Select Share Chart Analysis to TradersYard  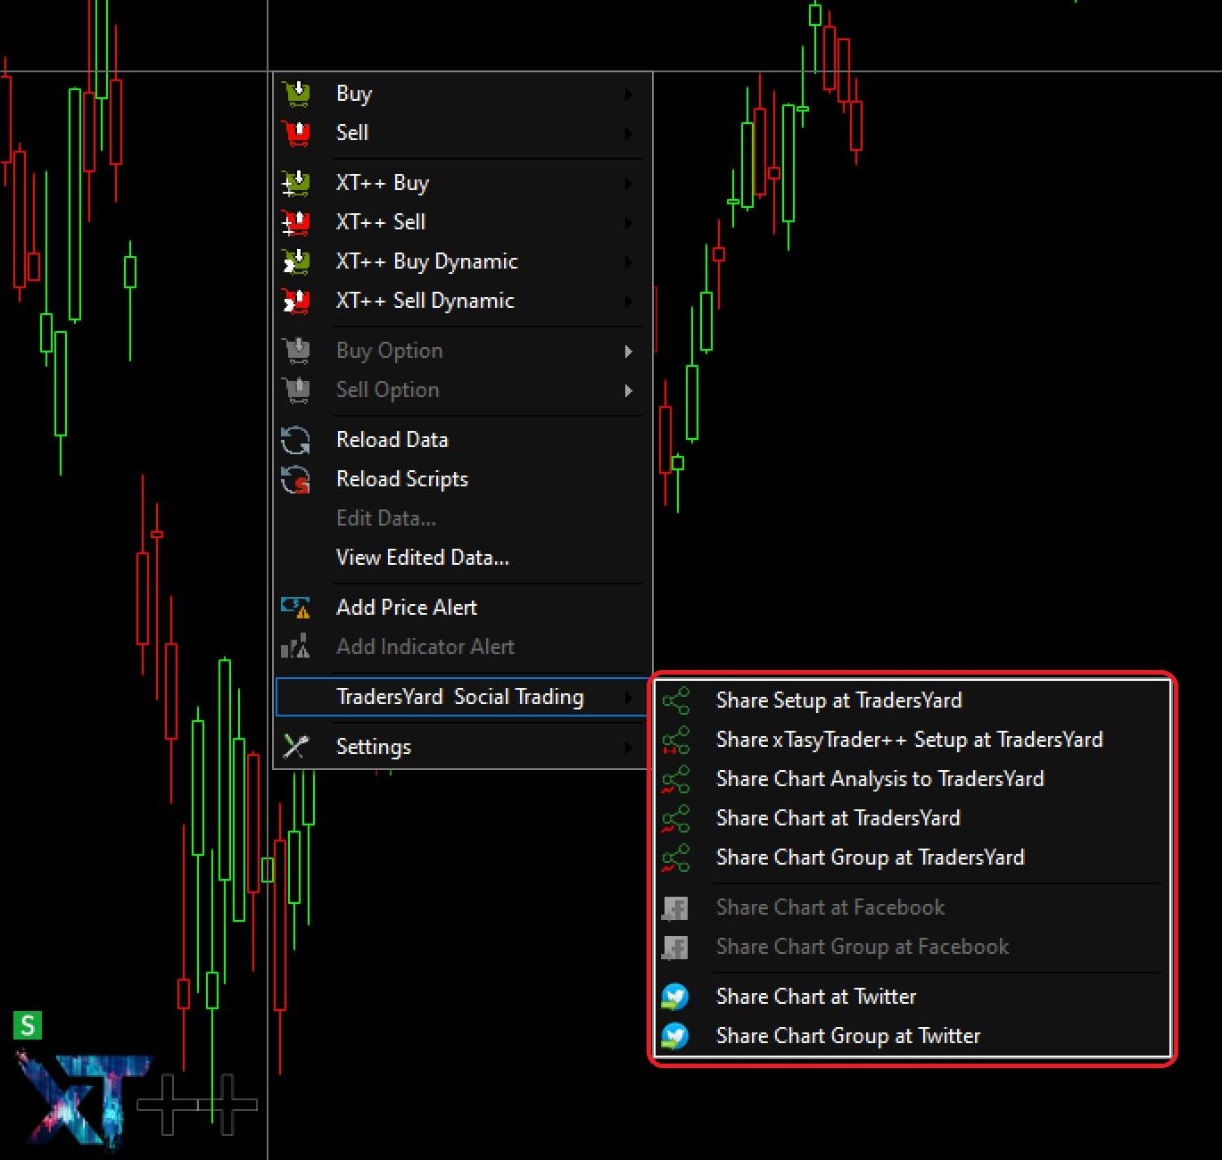[x=912, y=779]
